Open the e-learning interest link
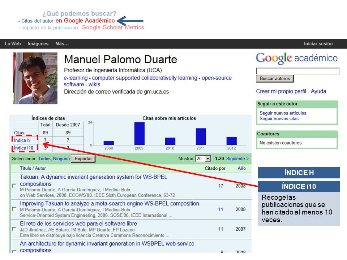Viewport: 347px width, 260px height. coord(76,78)
